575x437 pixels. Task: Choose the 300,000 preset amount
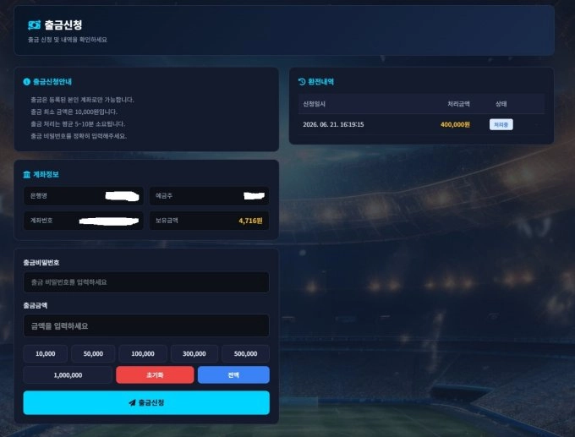(194, 354)
